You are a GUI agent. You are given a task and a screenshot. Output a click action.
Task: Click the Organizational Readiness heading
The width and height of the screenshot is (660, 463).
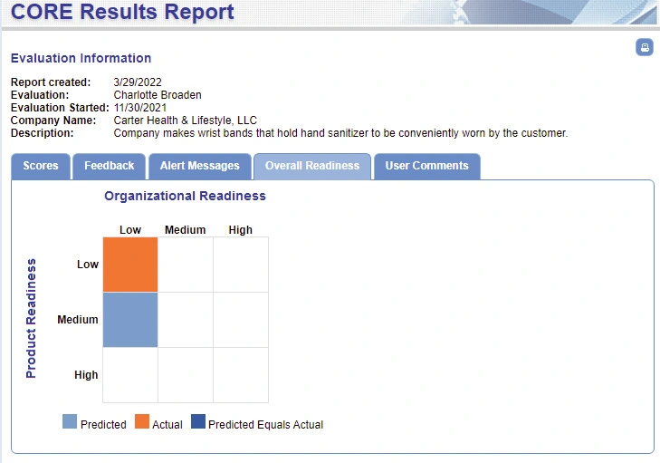click(185, 196)
